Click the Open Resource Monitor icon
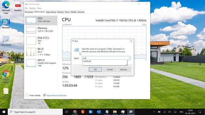Image resolution: width=205 pixels, height=115 pixels. click(x=45, y=95)
